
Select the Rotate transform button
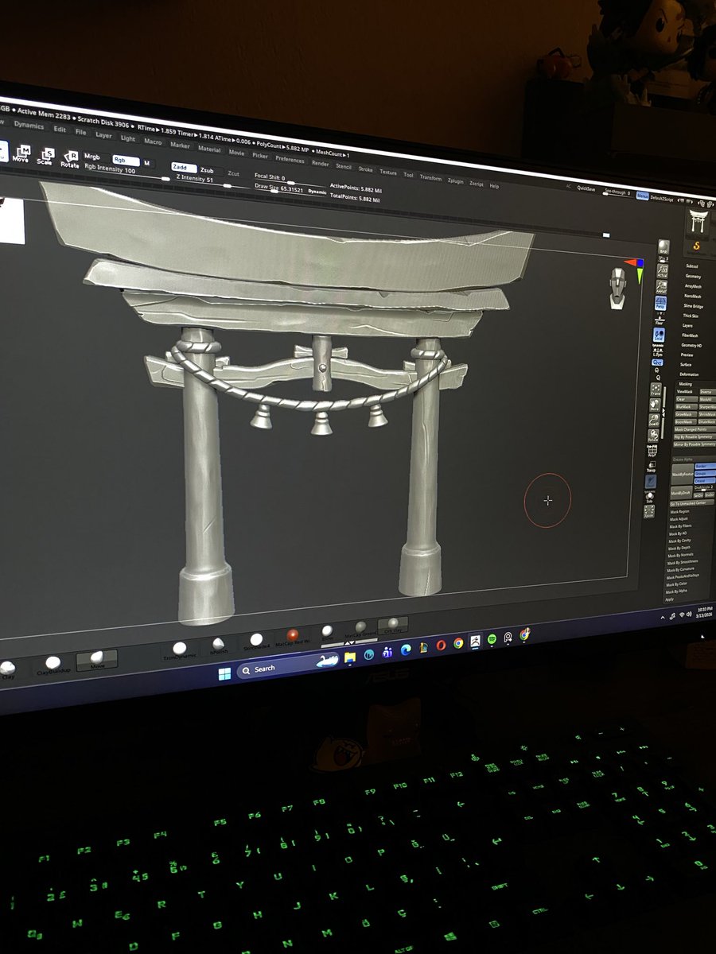(70, 158)
